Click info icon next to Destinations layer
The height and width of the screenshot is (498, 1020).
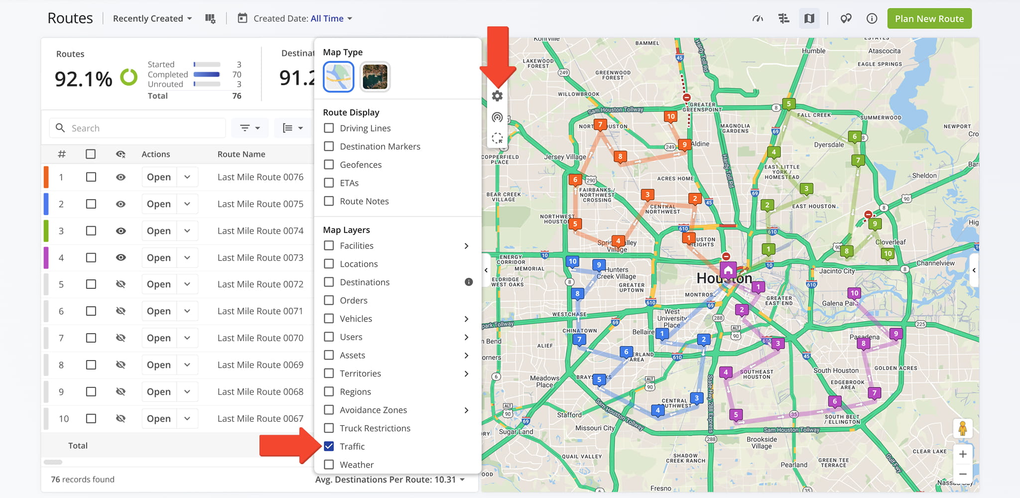tap(469, 282)
